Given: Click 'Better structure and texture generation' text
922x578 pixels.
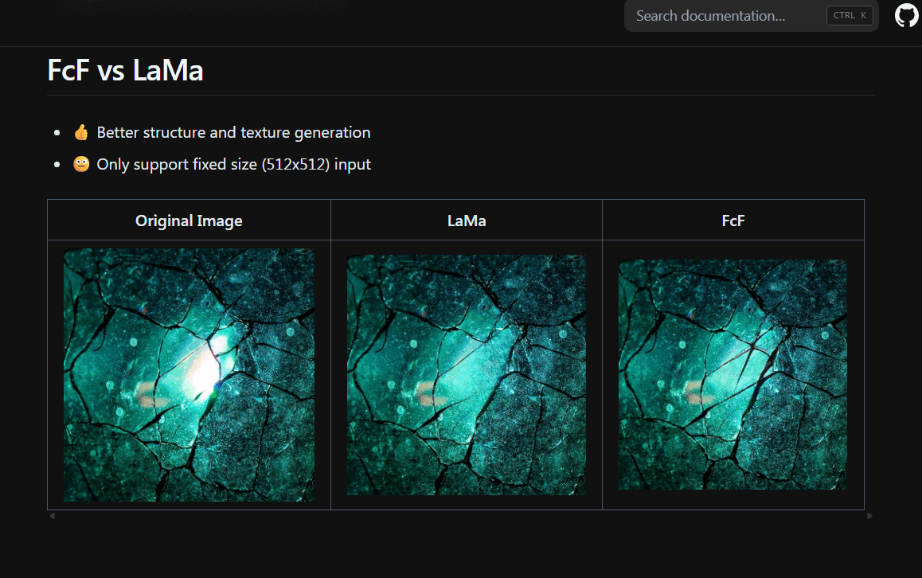Looking at the screenshot, I should pos(233,133).
